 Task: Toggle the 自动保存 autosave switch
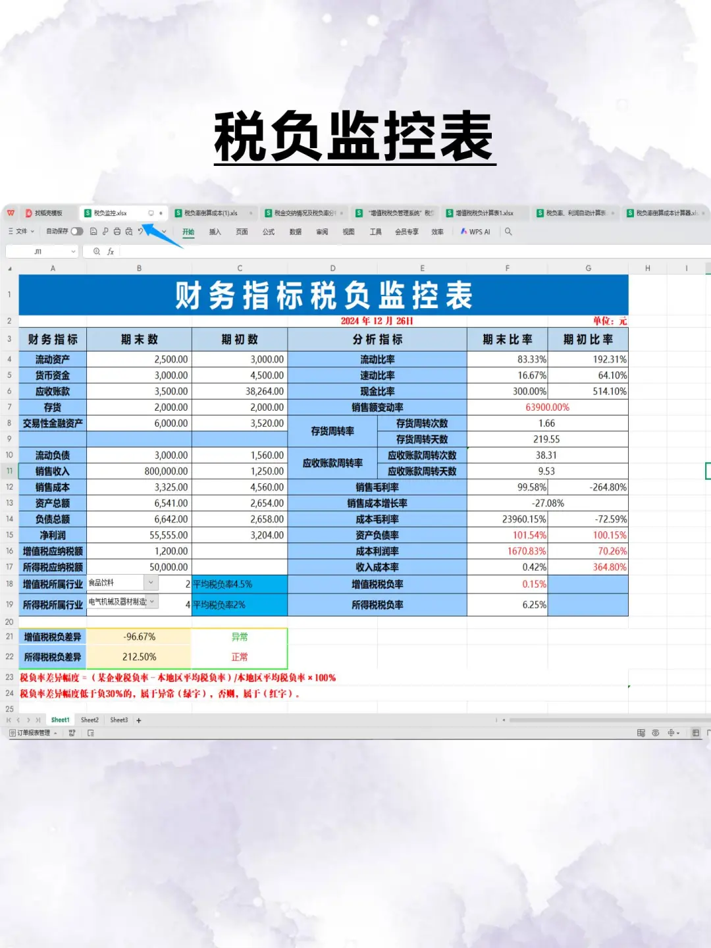77,231
